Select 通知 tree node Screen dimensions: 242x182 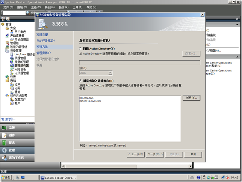click(x=13, y=80)
